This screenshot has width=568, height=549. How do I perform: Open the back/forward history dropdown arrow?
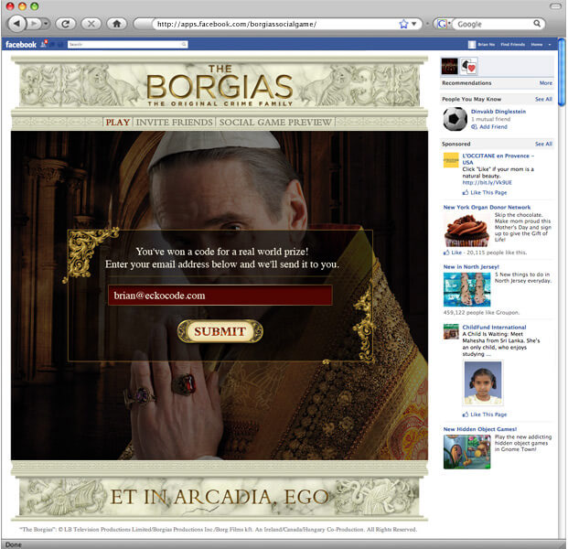pyautogui.click(x=46, y=24)
